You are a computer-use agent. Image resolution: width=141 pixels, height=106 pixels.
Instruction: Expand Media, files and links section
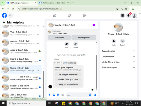(x=118, y=62)
